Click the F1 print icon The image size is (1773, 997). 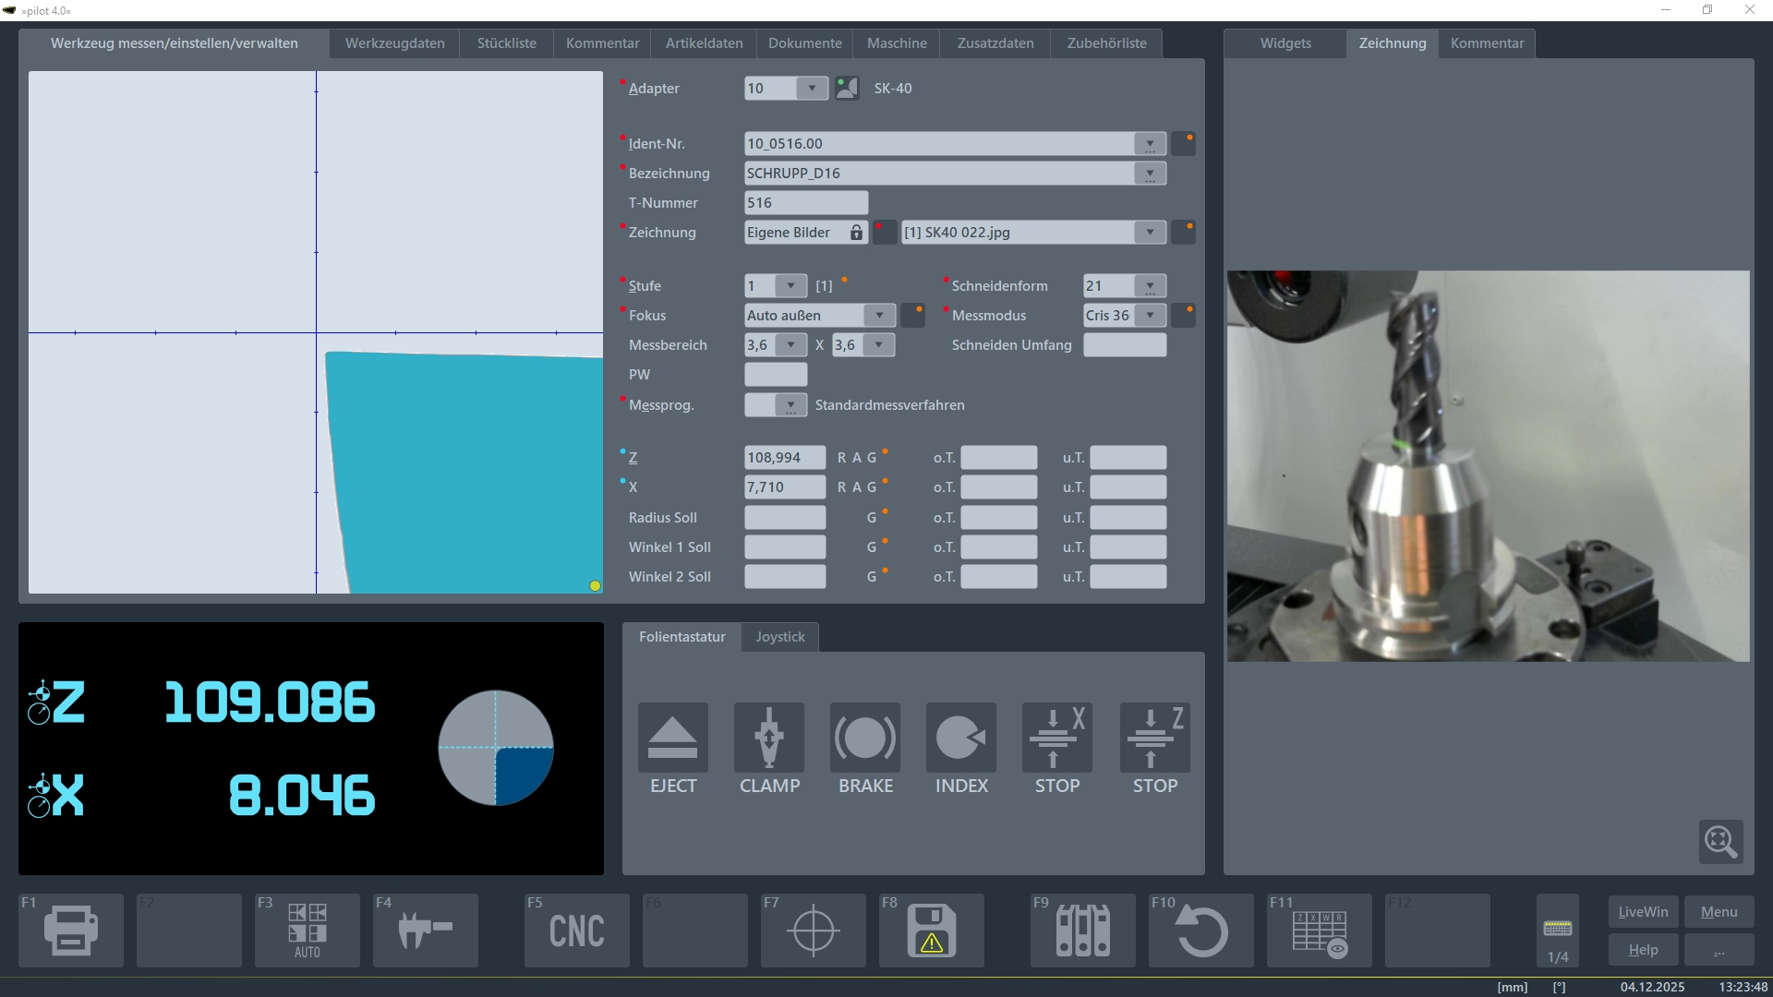click(x=71, y=930)
